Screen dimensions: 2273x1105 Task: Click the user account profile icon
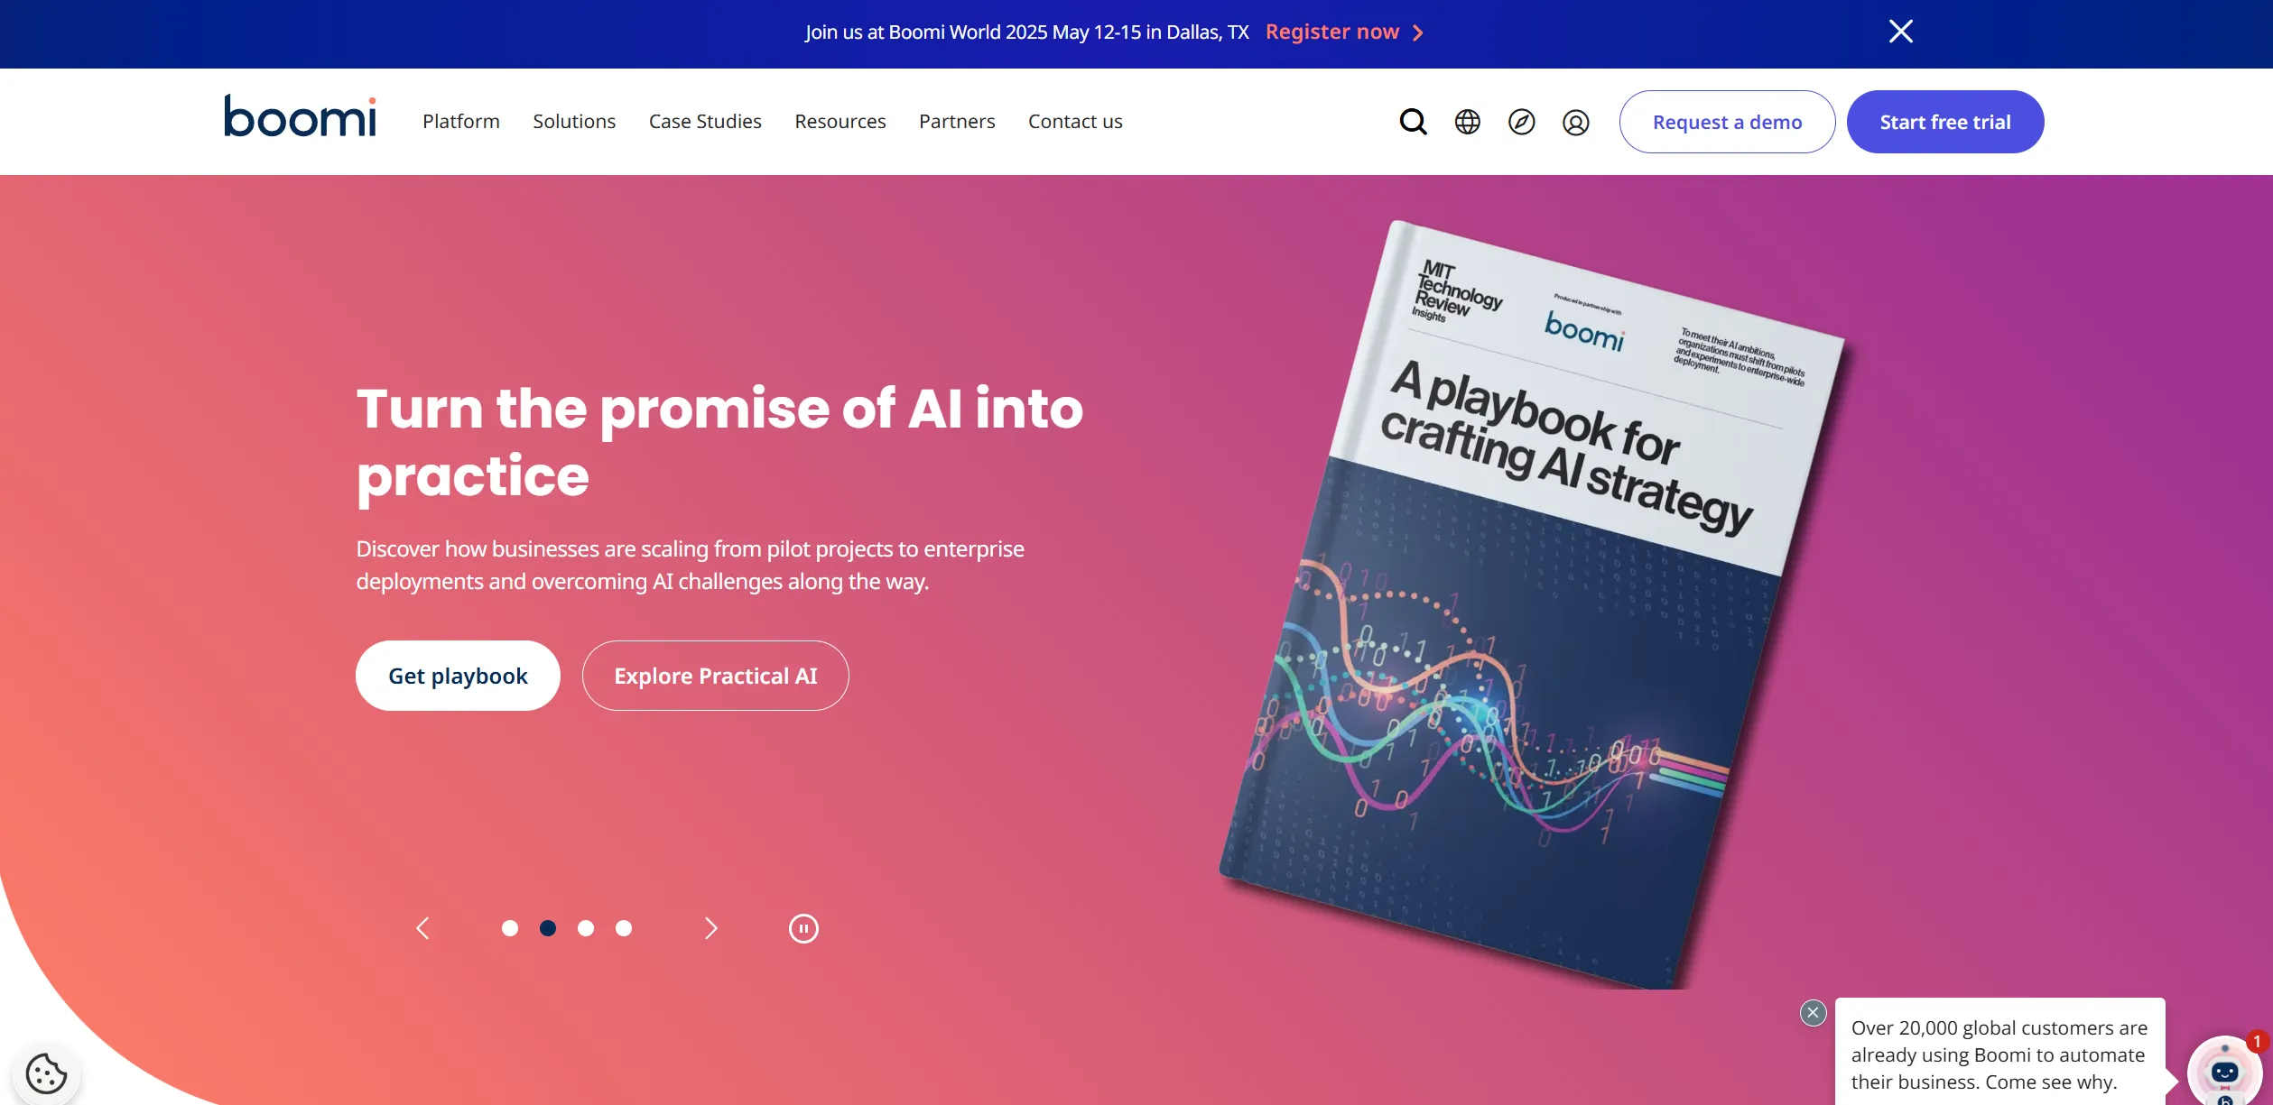1575,122
